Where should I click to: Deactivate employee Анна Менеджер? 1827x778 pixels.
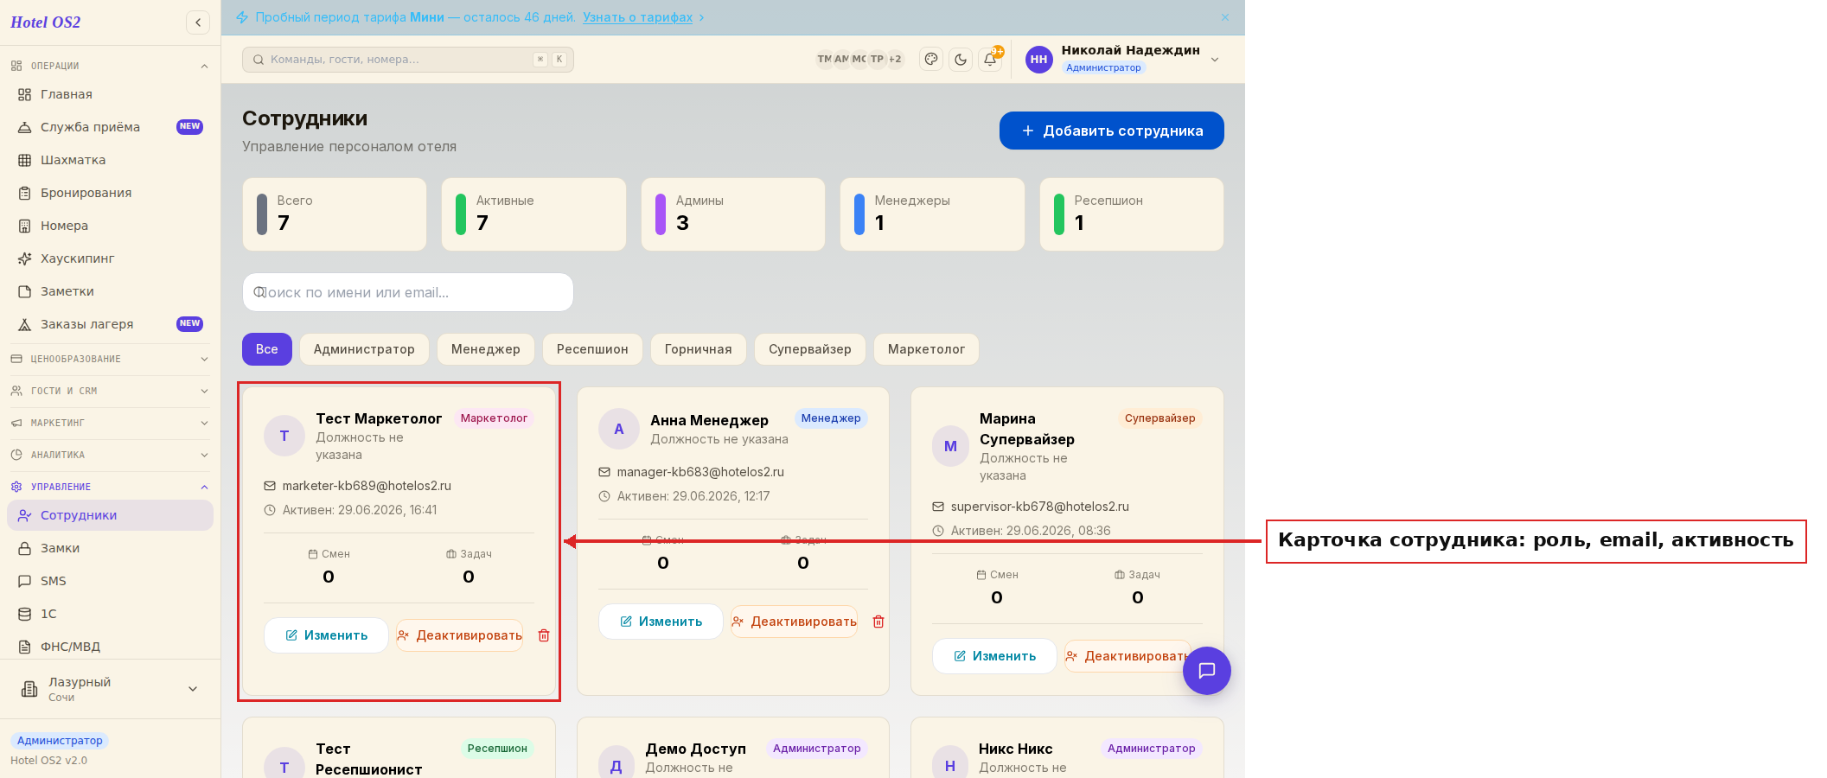click(x=795, y=622)
